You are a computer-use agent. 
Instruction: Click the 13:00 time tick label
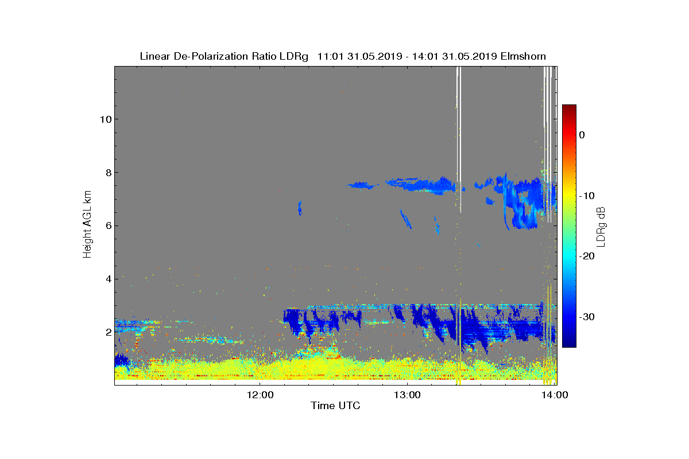[x=408, y=395]
